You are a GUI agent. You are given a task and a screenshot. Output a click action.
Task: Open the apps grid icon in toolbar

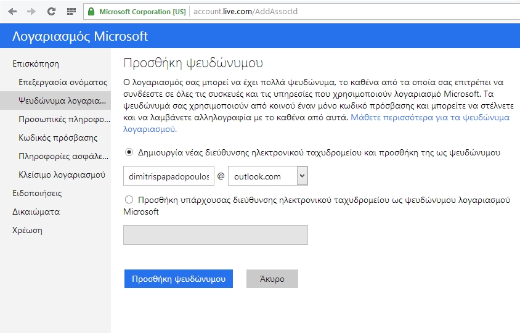[x=71, y=12]
